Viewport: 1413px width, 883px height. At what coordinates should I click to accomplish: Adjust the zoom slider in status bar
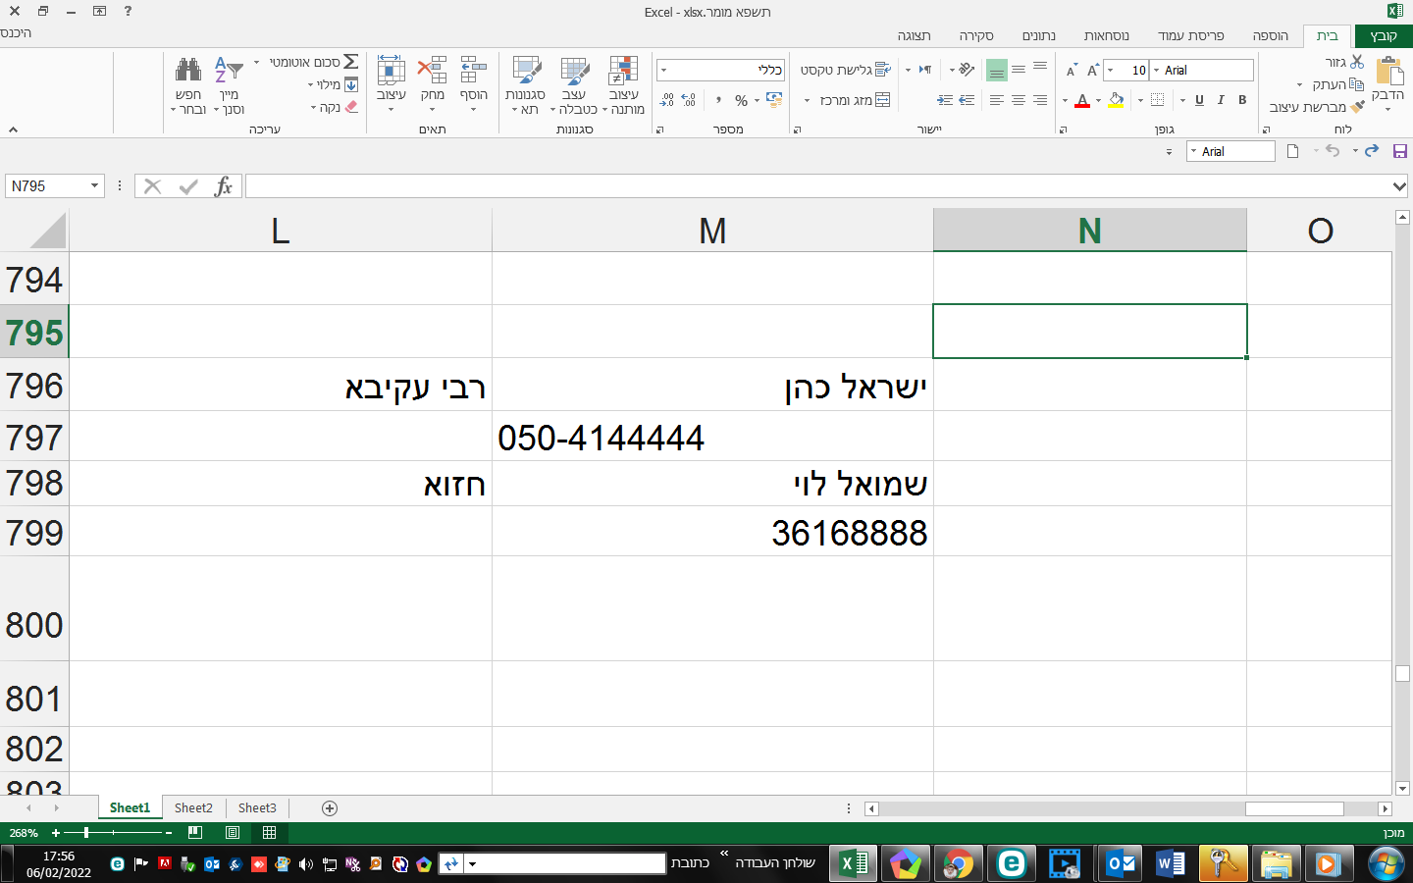click(86, 833)
